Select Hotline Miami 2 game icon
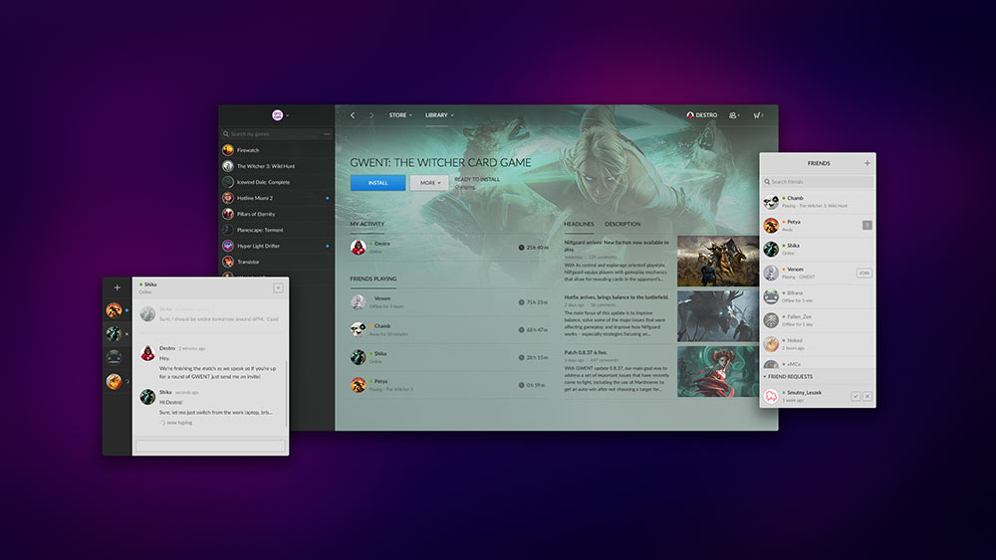 coord(228,198)
